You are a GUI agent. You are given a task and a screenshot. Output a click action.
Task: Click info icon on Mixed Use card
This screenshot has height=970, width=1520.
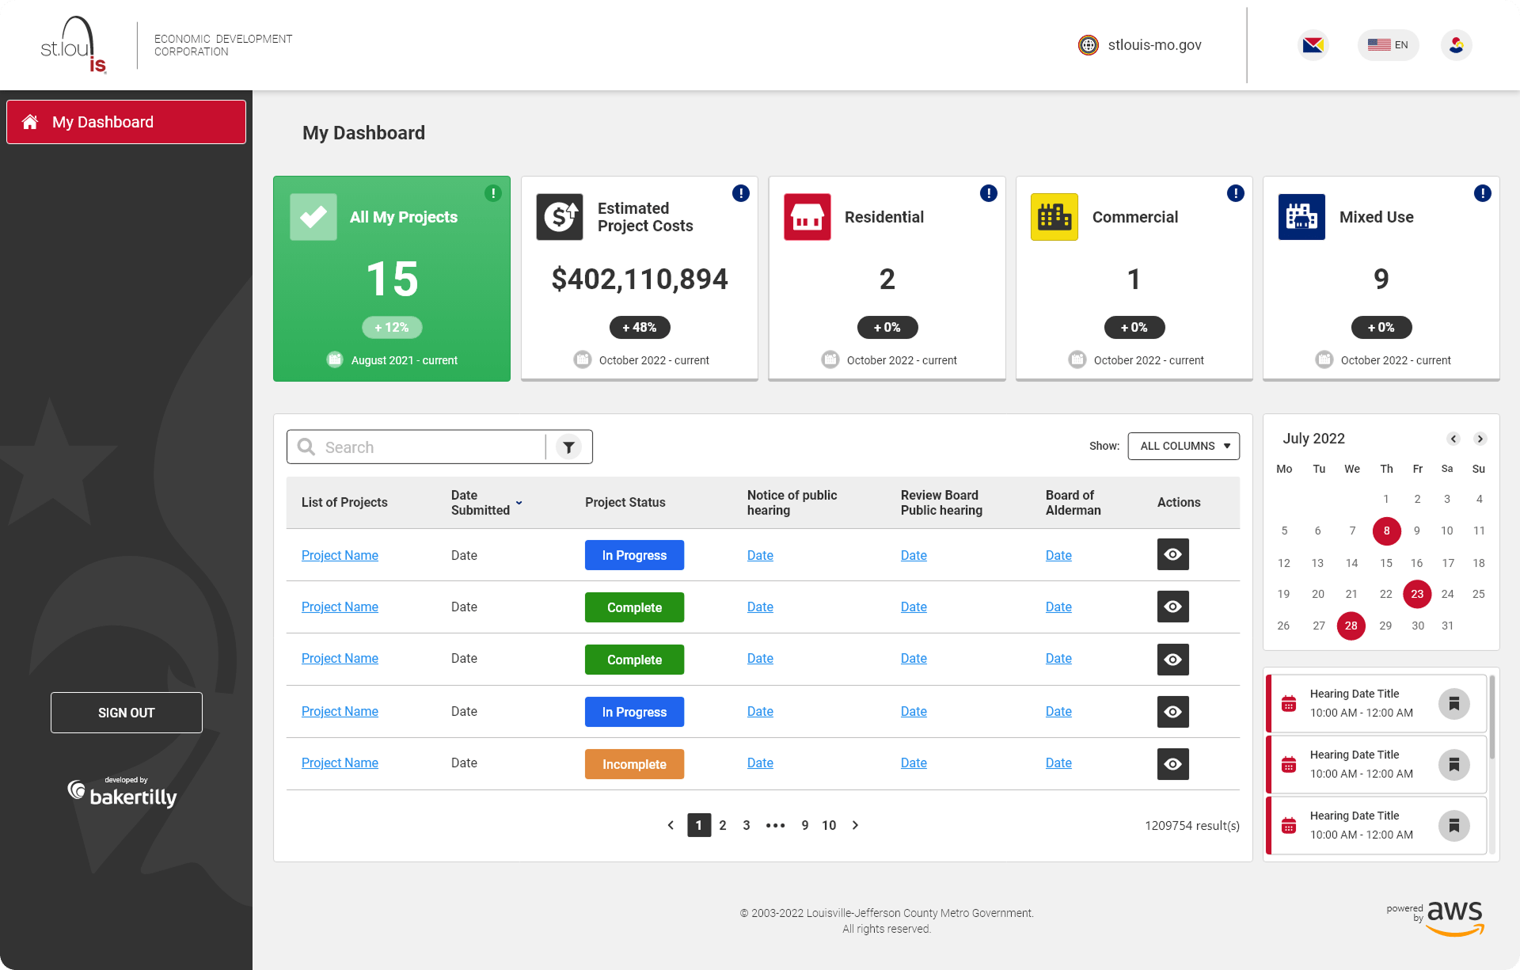pyautogui.click(x=1482, y=193)
